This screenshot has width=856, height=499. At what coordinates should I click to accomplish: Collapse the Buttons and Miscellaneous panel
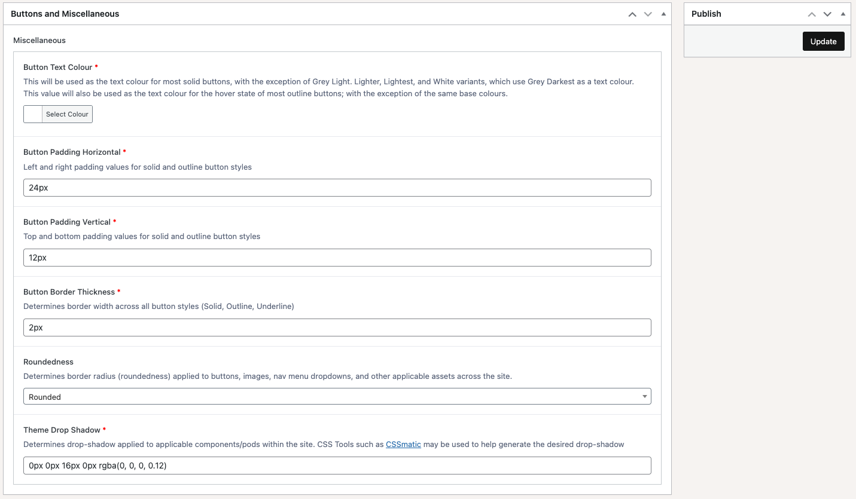pos(663,14)
